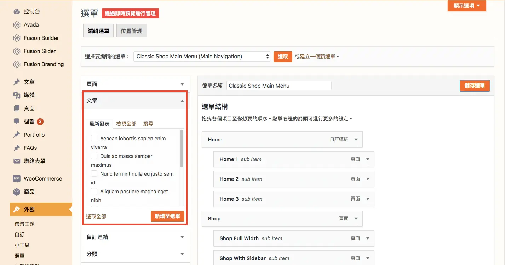
Task: Click the 選取 button
Action: tap(283, 57)
